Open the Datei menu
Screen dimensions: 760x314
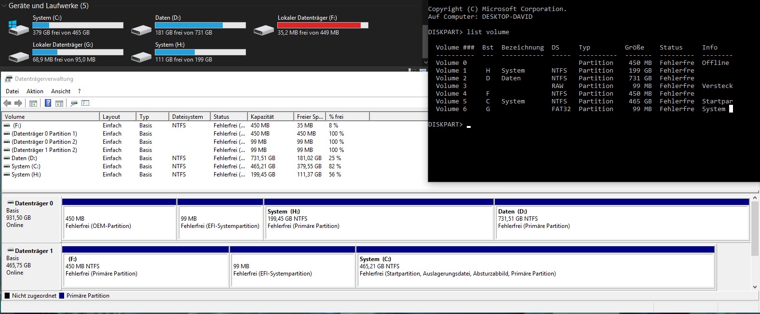coord(12,91)
